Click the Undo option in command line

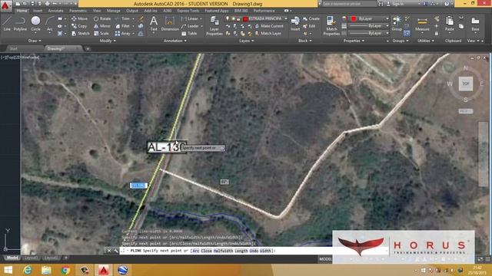(x=254, y=251)
